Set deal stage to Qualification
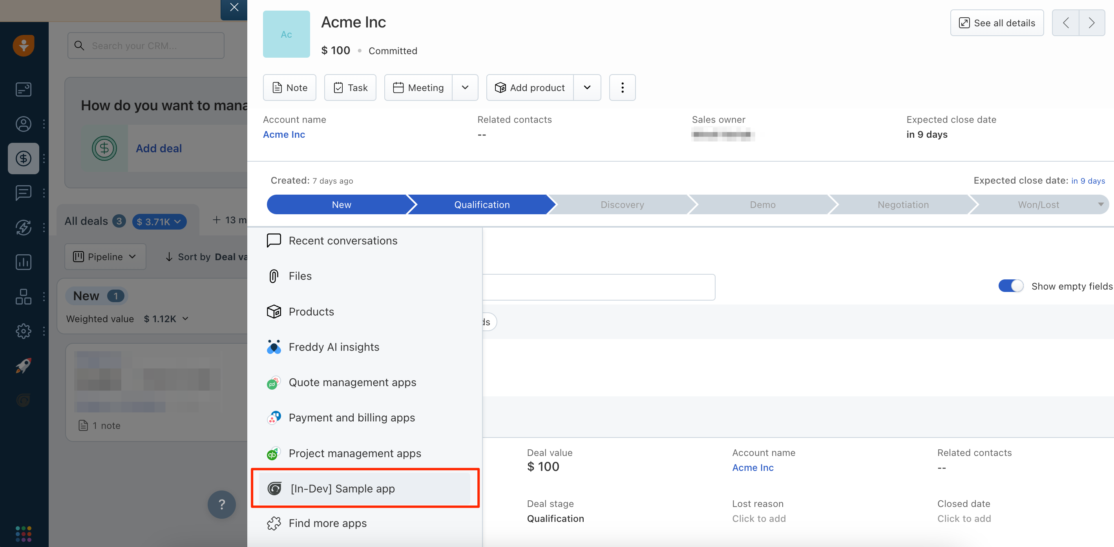1114x547 pixels. click(x=482, y=204)
